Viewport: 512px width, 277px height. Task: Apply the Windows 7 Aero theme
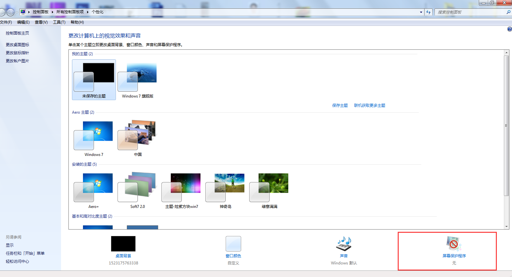click(94, 138)
